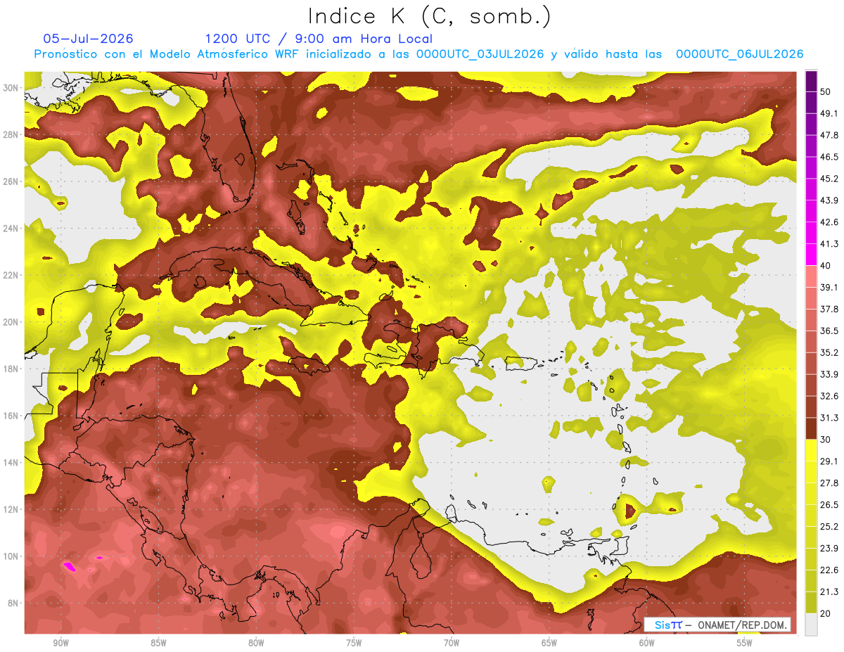This screenshot has width=844, height=652.
Task: Click color scale value "39.1"
Action: click(829, 288)
